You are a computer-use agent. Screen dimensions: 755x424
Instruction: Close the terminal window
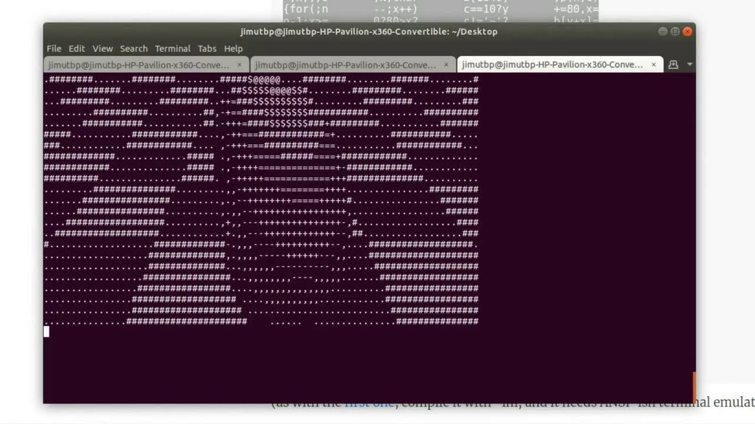coord(687,31)
